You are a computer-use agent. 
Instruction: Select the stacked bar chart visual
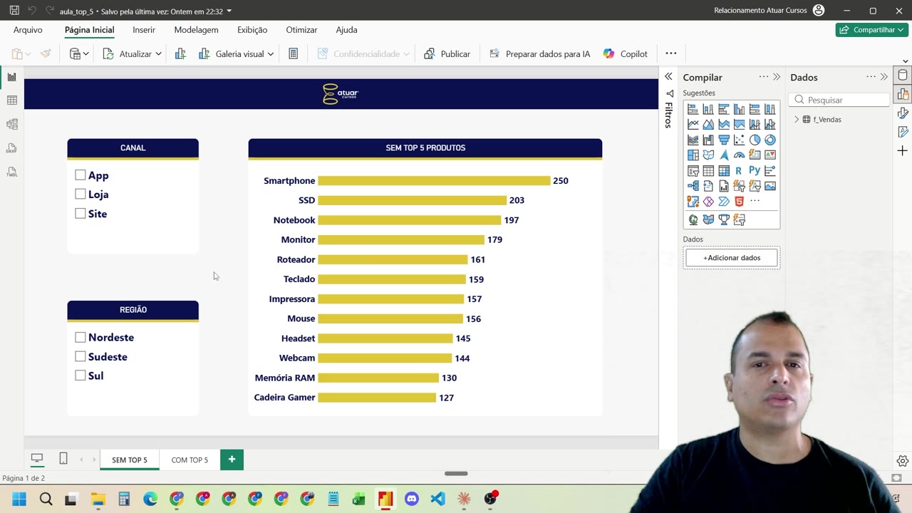point(693,109)
